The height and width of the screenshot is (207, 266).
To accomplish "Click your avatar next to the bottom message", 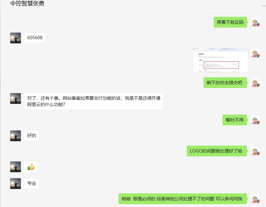I will pos(255,199).
